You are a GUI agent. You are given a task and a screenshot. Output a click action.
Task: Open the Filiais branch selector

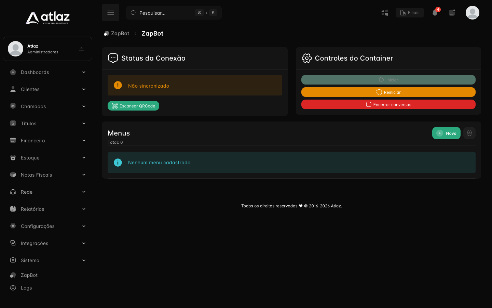[410, 13]
